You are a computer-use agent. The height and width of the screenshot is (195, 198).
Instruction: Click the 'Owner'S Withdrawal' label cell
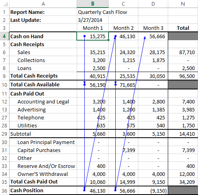pyautogui.click(x=43, y=174)
